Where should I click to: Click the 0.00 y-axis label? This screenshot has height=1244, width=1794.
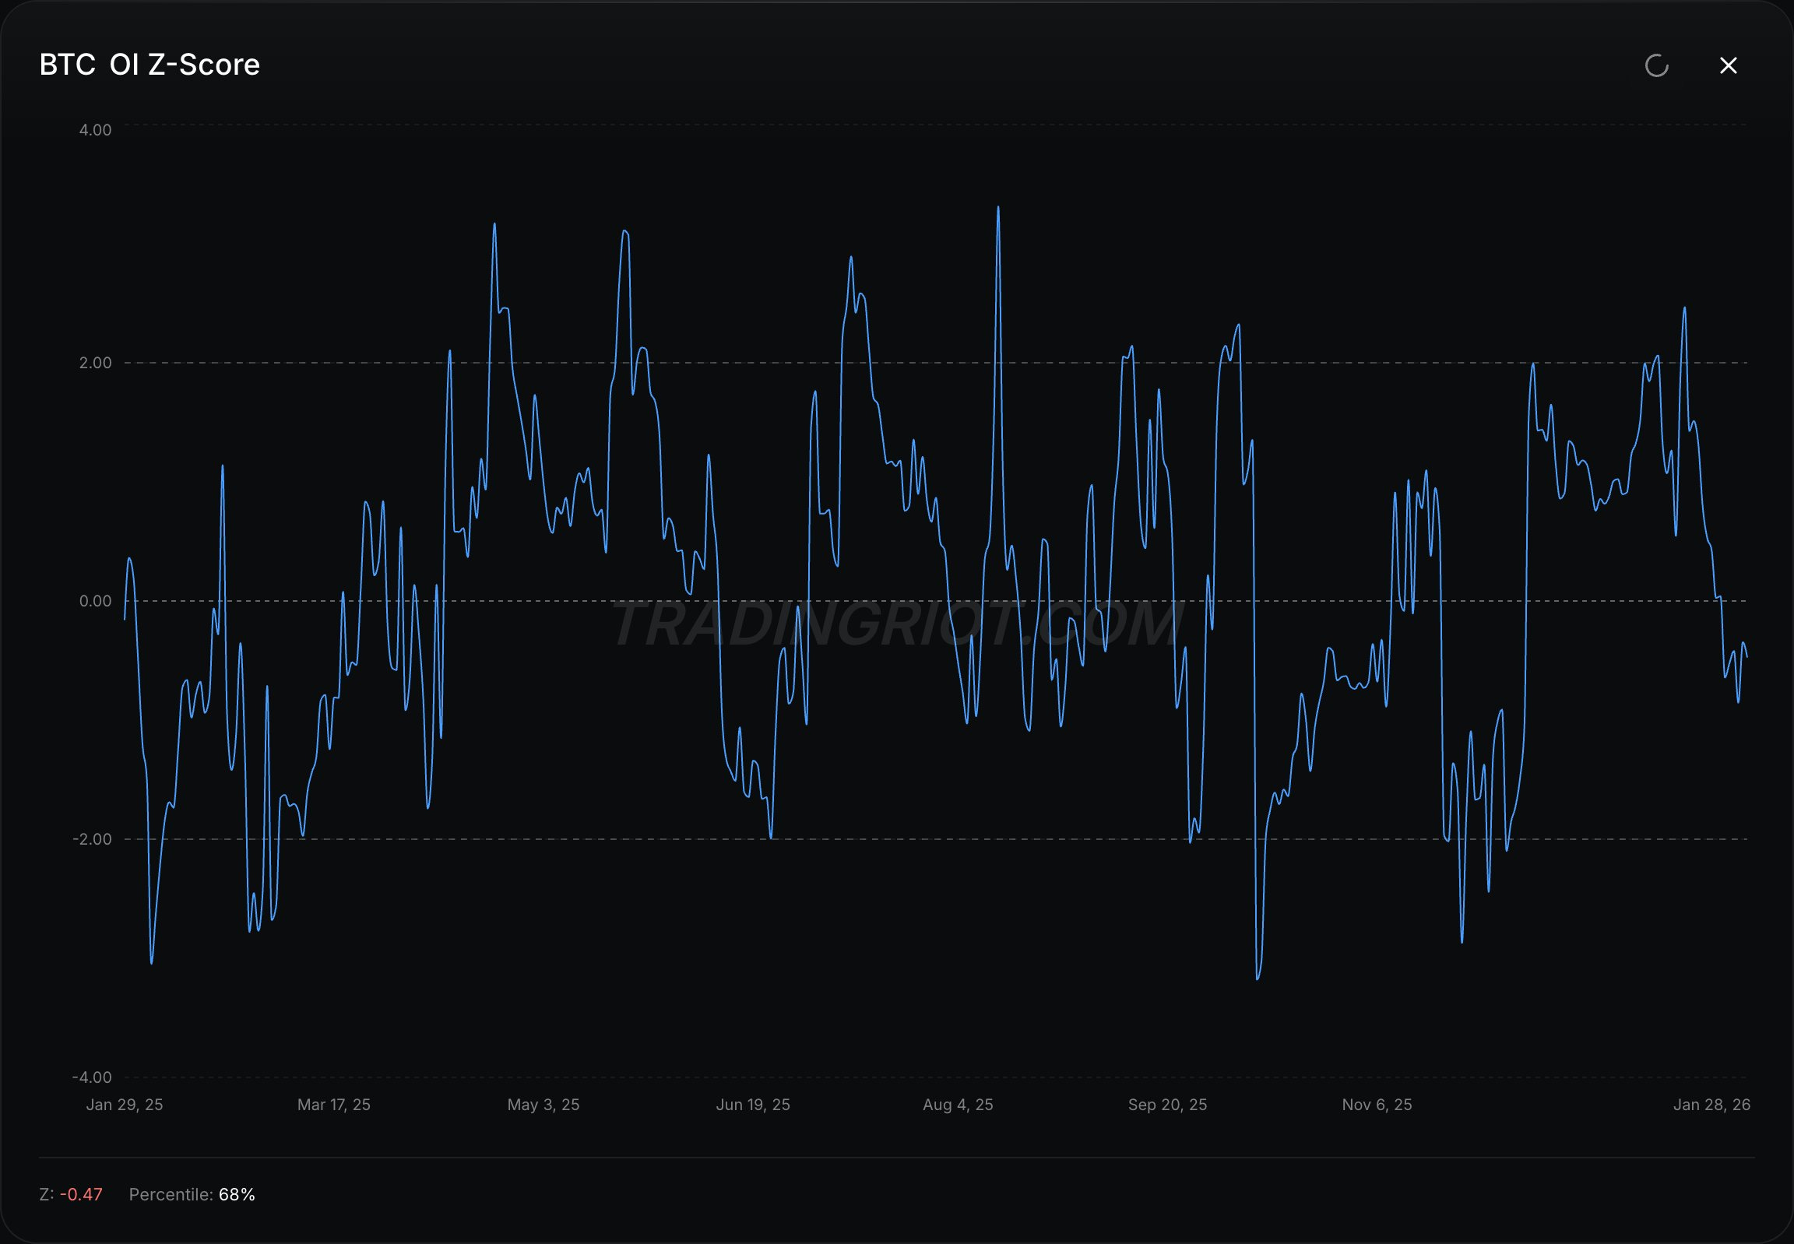(x=95, y=601)
